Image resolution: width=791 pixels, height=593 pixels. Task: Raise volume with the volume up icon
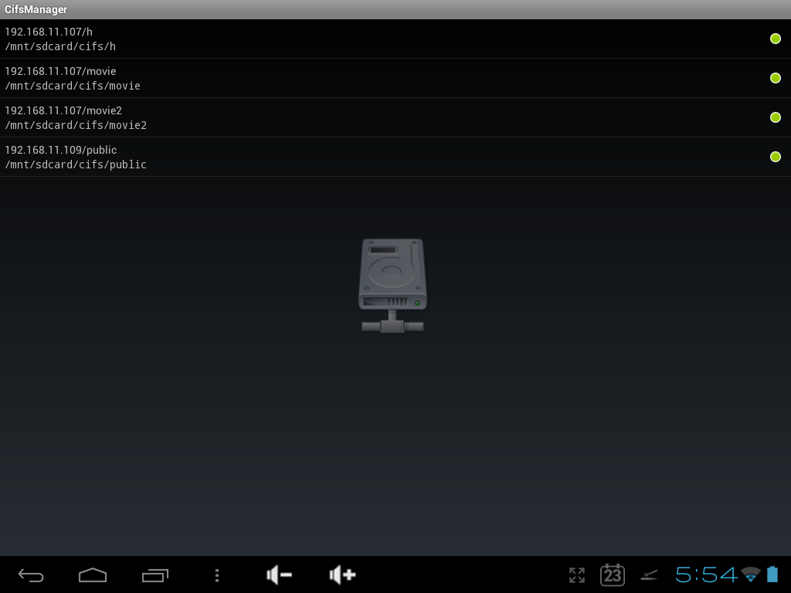tap(342, 574)
